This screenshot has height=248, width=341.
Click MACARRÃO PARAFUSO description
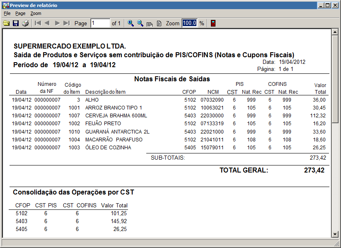(114, 140)
